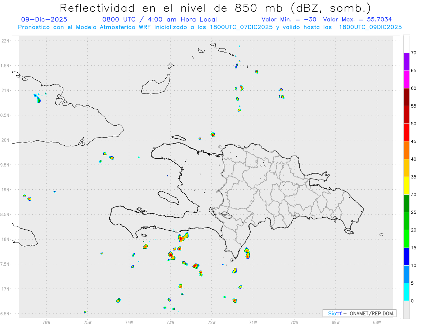Click the colorbar value '45'

pyautogui.click(x=413, y=141)
